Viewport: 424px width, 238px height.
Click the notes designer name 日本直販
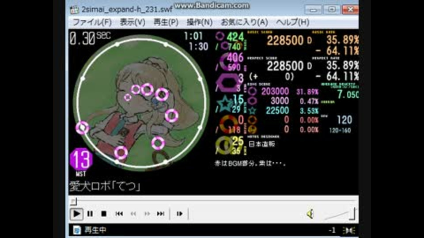click(x=261, y=144)
